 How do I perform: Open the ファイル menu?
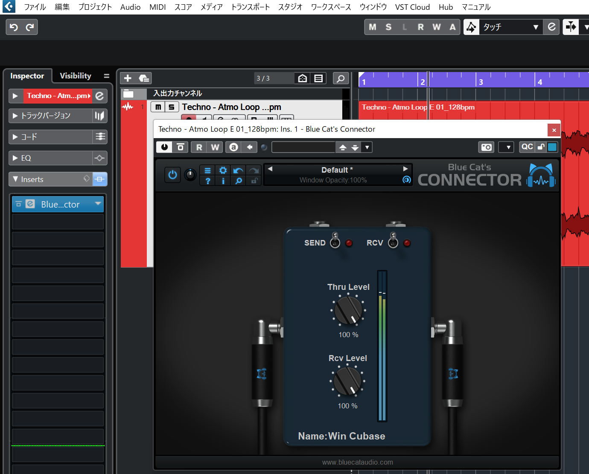tap(35, 7)
